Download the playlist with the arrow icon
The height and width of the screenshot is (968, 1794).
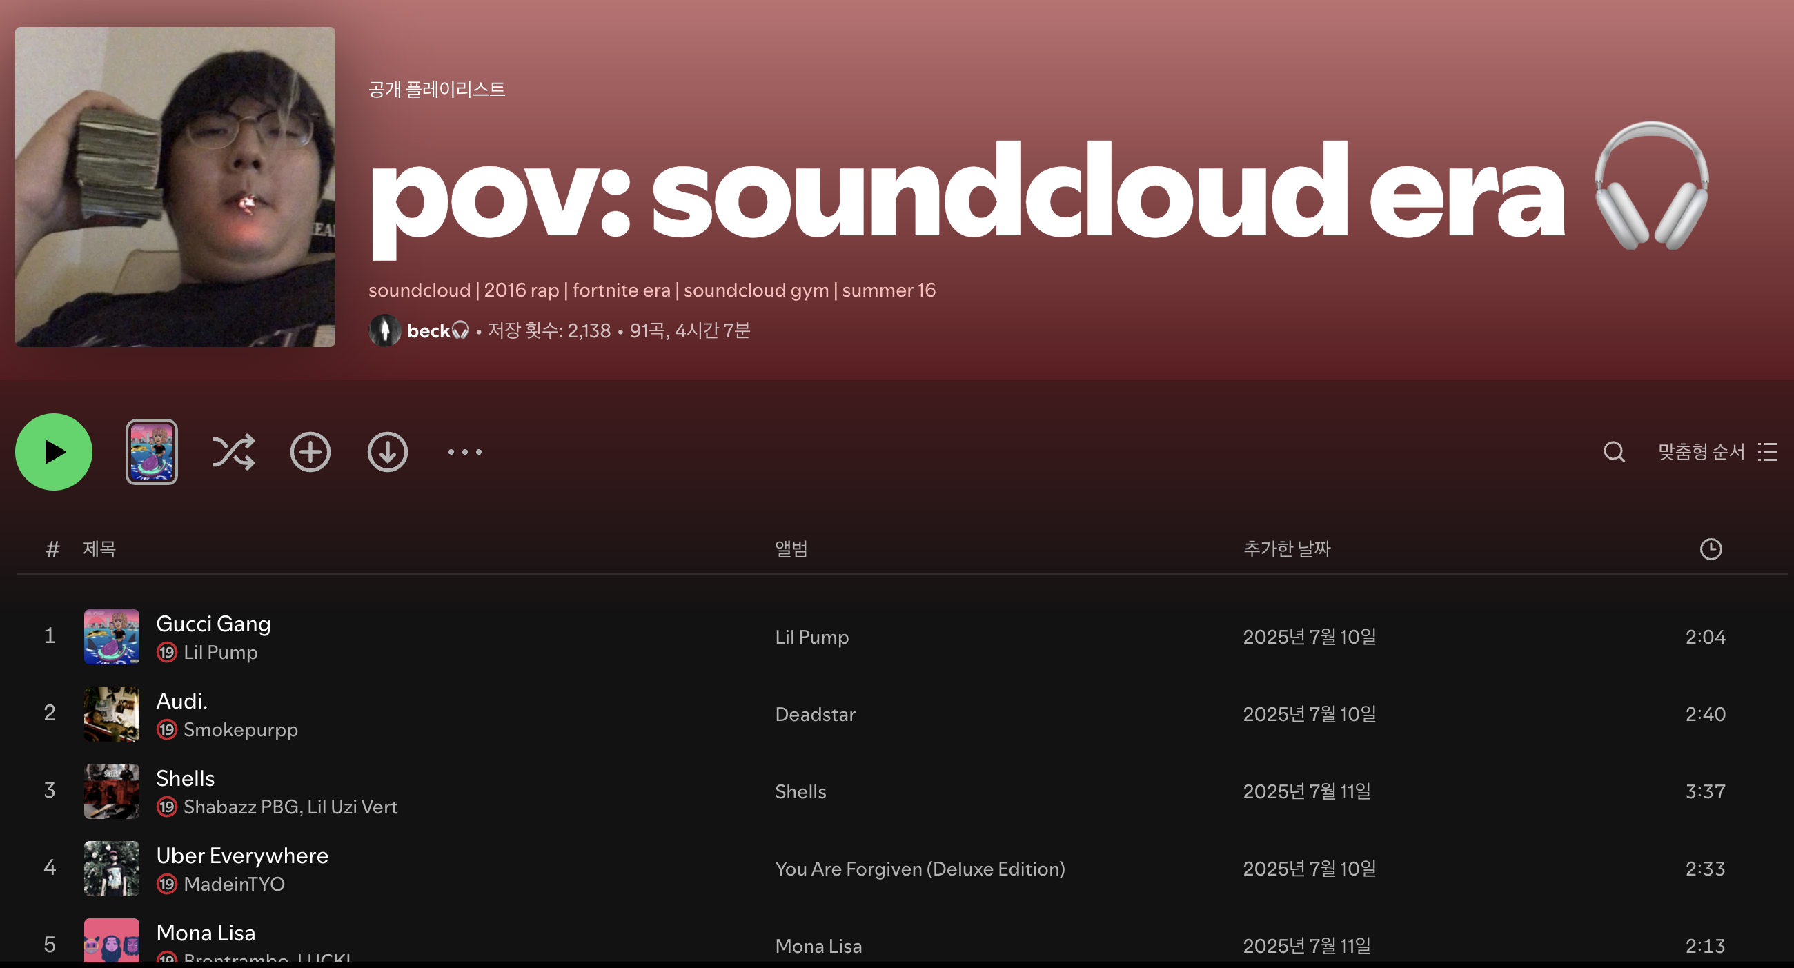pos(387,452)
